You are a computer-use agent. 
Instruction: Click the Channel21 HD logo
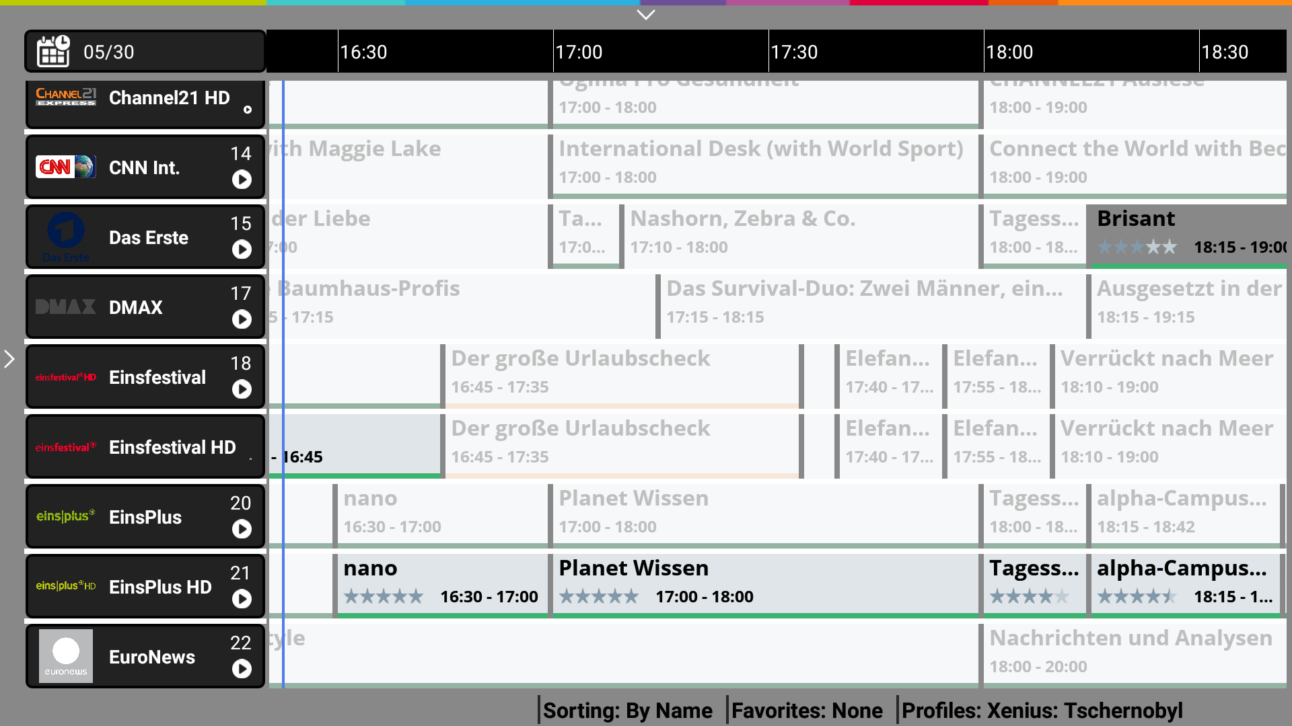[66, 97]
